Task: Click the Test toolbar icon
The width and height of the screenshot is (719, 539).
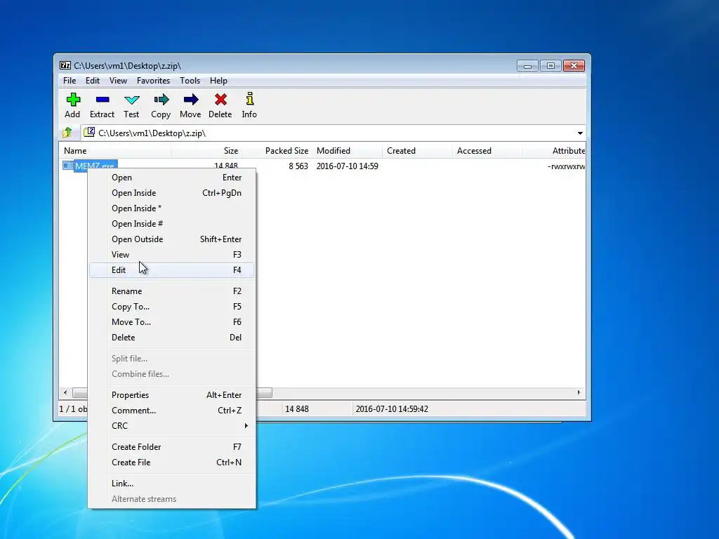Action: point(131,100)
